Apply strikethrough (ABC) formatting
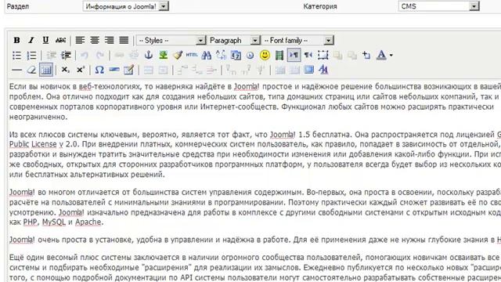The image size is (501, 282). [60, 40]
